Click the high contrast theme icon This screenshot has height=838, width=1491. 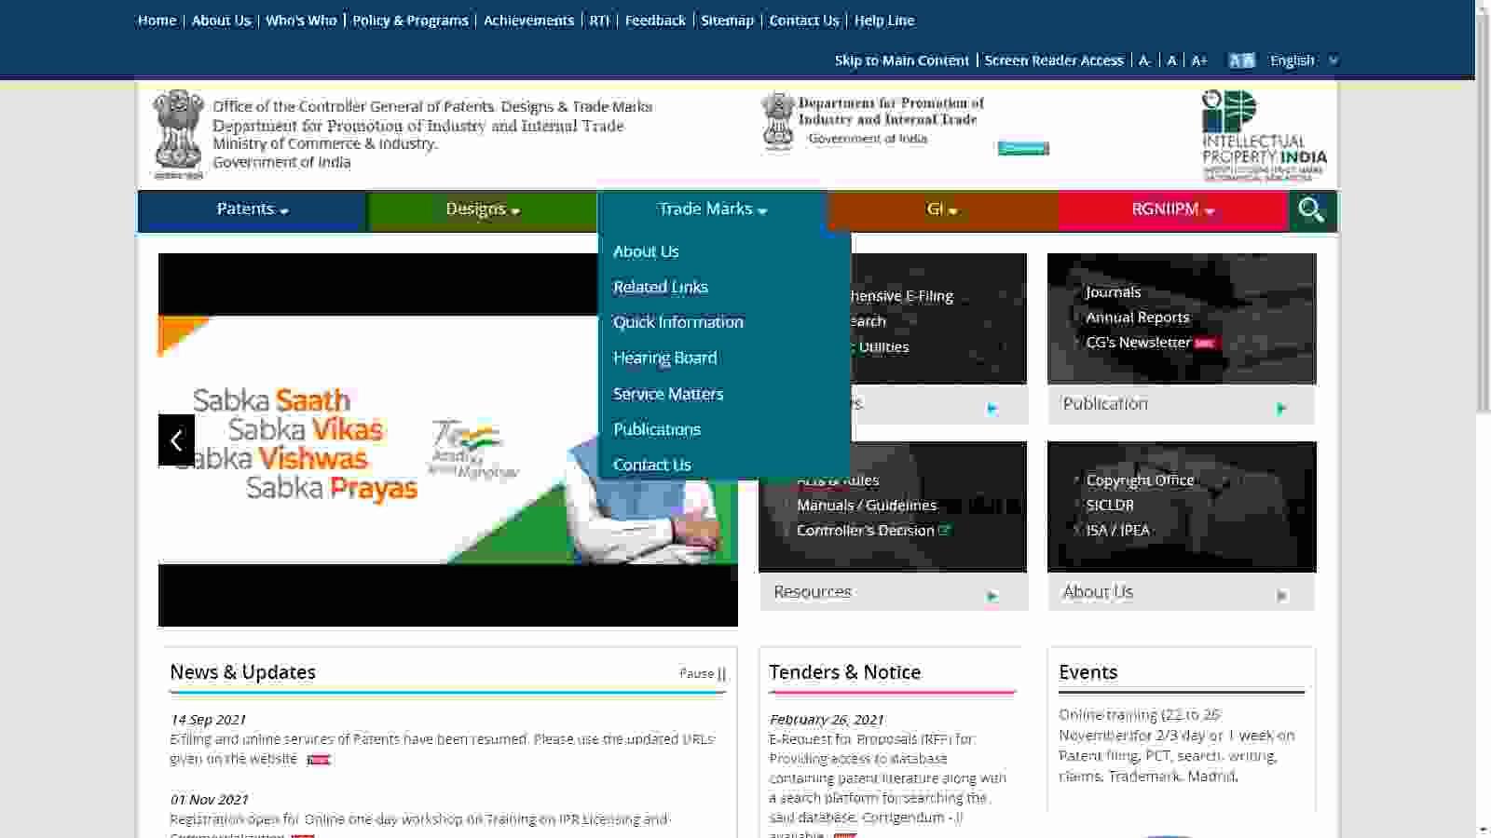pos(1241,61)
